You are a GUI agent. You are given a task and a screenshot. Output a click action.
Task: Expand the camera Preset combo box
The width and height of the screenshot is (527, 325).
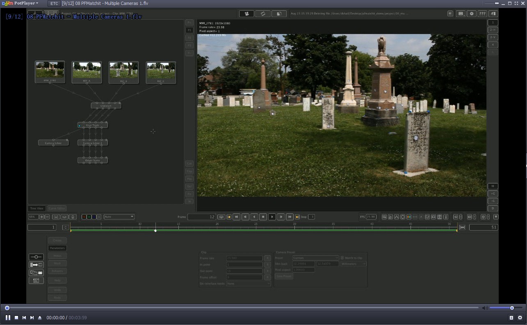click(x=315, y=258)
